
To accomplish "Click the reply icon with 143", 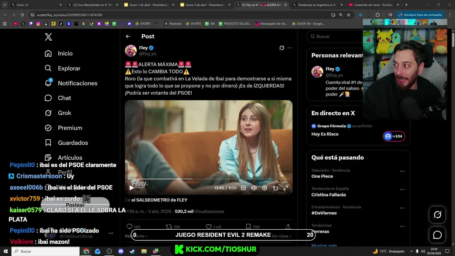I will pyautogui.click(x=133, y=226).
